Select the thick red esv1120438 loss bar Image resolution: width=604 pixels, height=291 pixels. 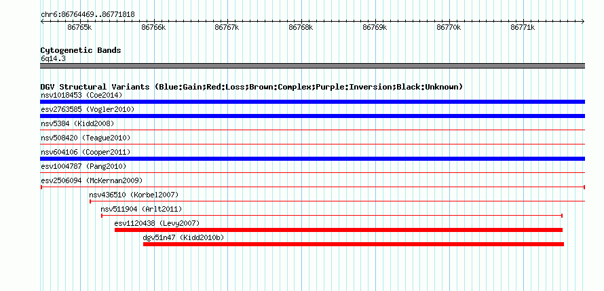click(x=339, y=230)
